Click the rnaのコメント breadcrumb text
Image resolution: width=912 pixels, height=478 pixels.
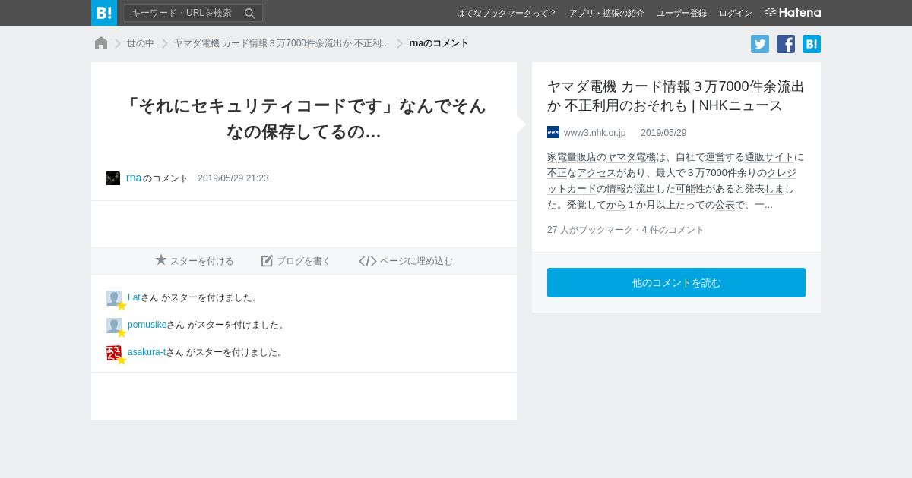pyautogui.click(x=439, y=43)
